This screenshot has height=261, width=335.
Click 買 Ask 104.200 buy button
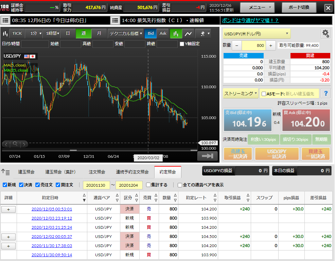click(x=306, y=120)
